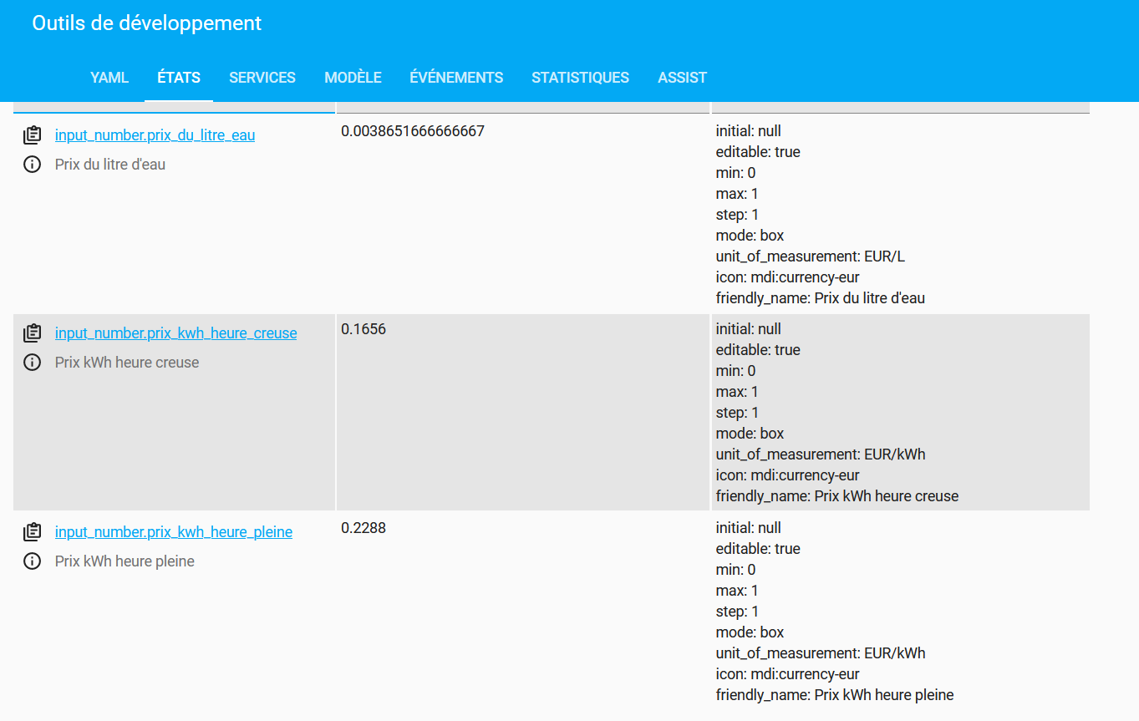
Task: Select the input_number.prix_kwh_heure_pleine entity link
Action: (173, 532)
